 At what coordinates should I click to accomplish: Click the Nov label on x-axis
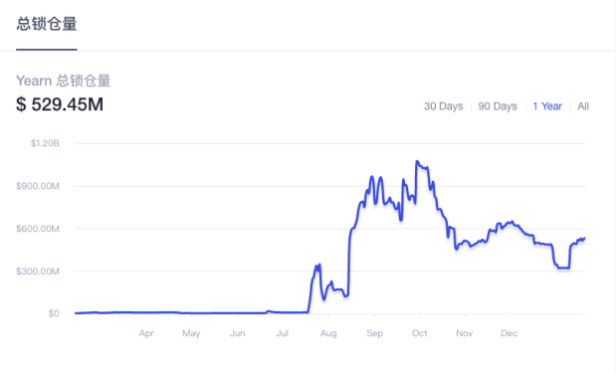click(x=465, y=333)
